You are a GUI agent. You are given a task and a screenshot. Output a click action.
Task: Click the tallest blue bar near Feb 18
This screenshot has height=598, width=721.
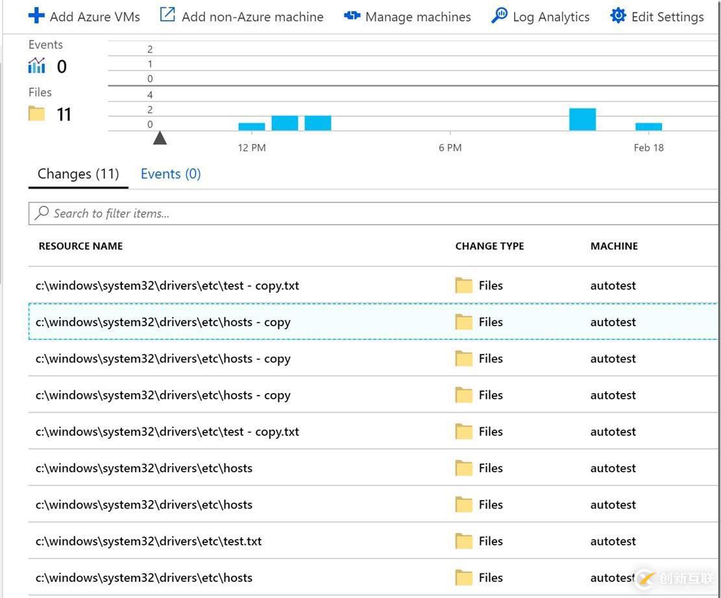pyautogui.click(x=583, y=119)
